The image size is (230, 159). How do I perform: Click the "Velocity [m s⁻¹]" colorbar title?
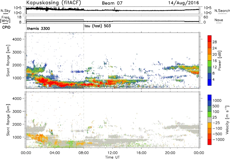(227, 120)
